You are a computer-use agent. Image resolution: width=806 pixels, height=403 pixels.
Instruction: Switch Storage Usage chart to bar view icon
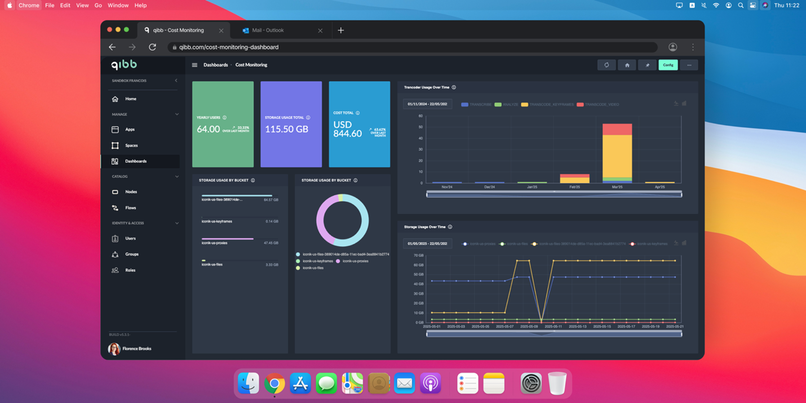point(684,243)
